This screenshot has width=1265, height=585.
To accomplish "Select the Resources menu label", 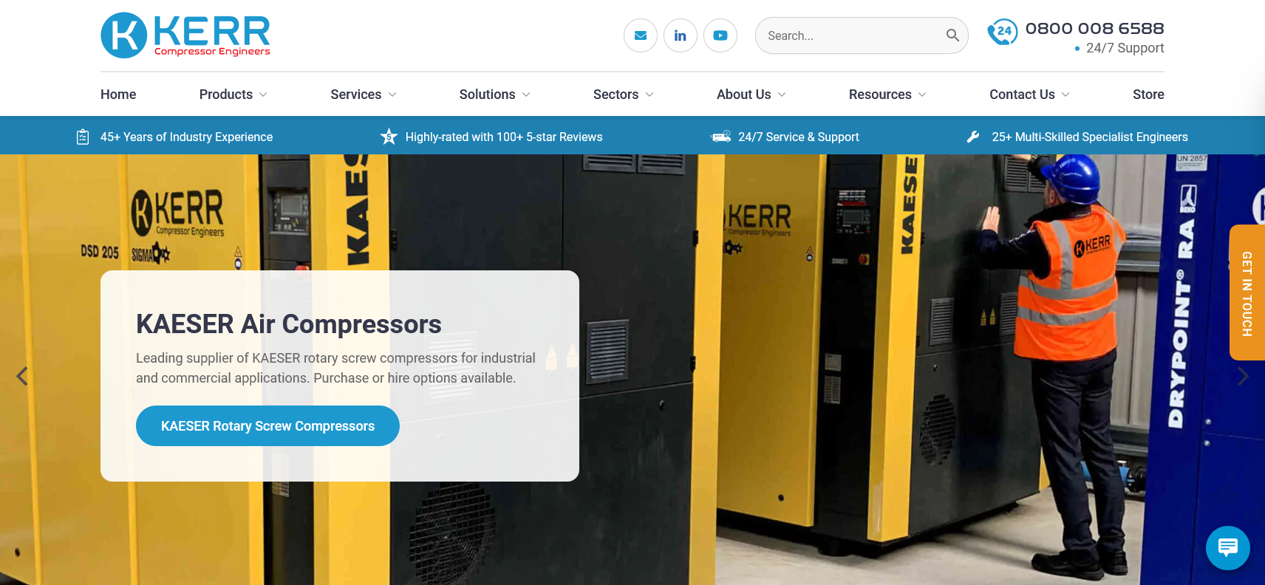I will tap(880, 95).
